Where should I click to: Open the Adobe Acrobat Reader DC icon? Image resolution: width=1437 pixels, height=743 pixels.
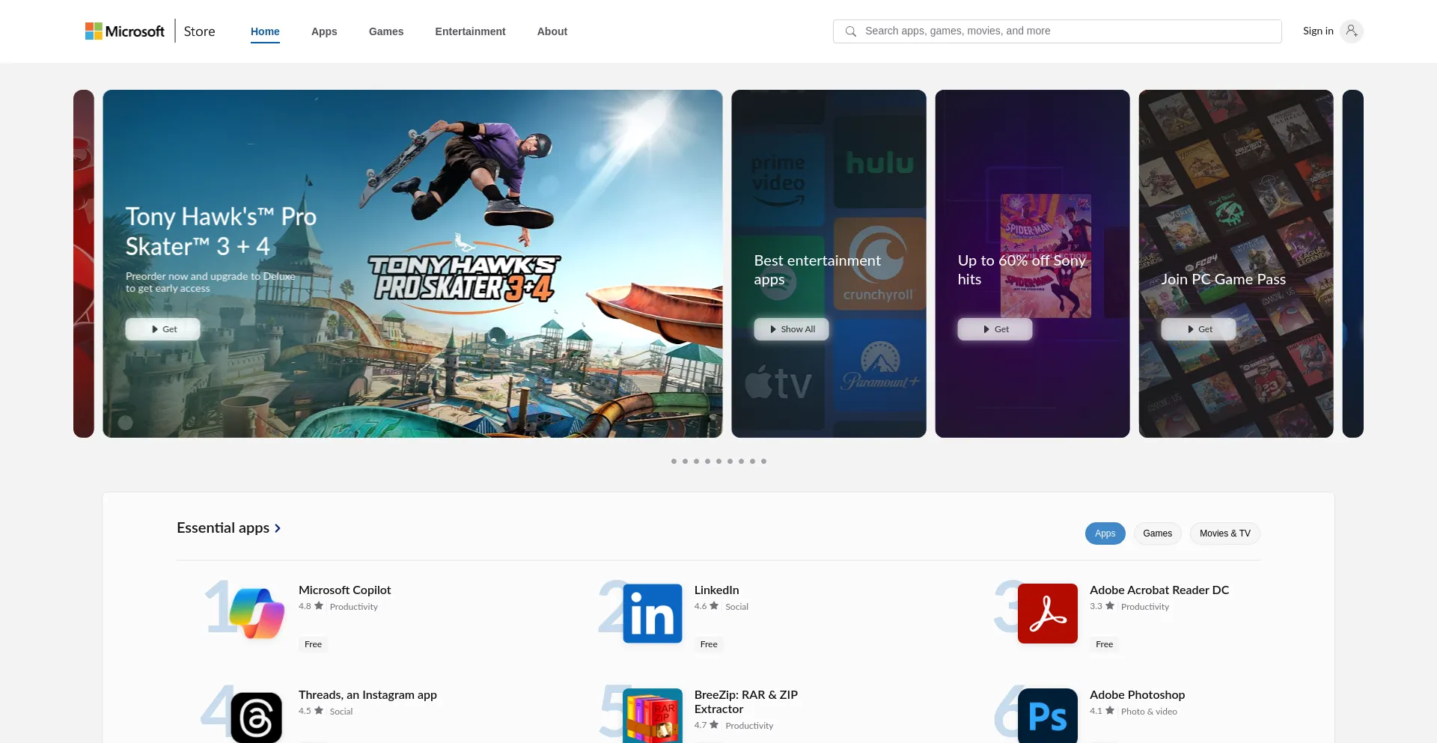1048,614
